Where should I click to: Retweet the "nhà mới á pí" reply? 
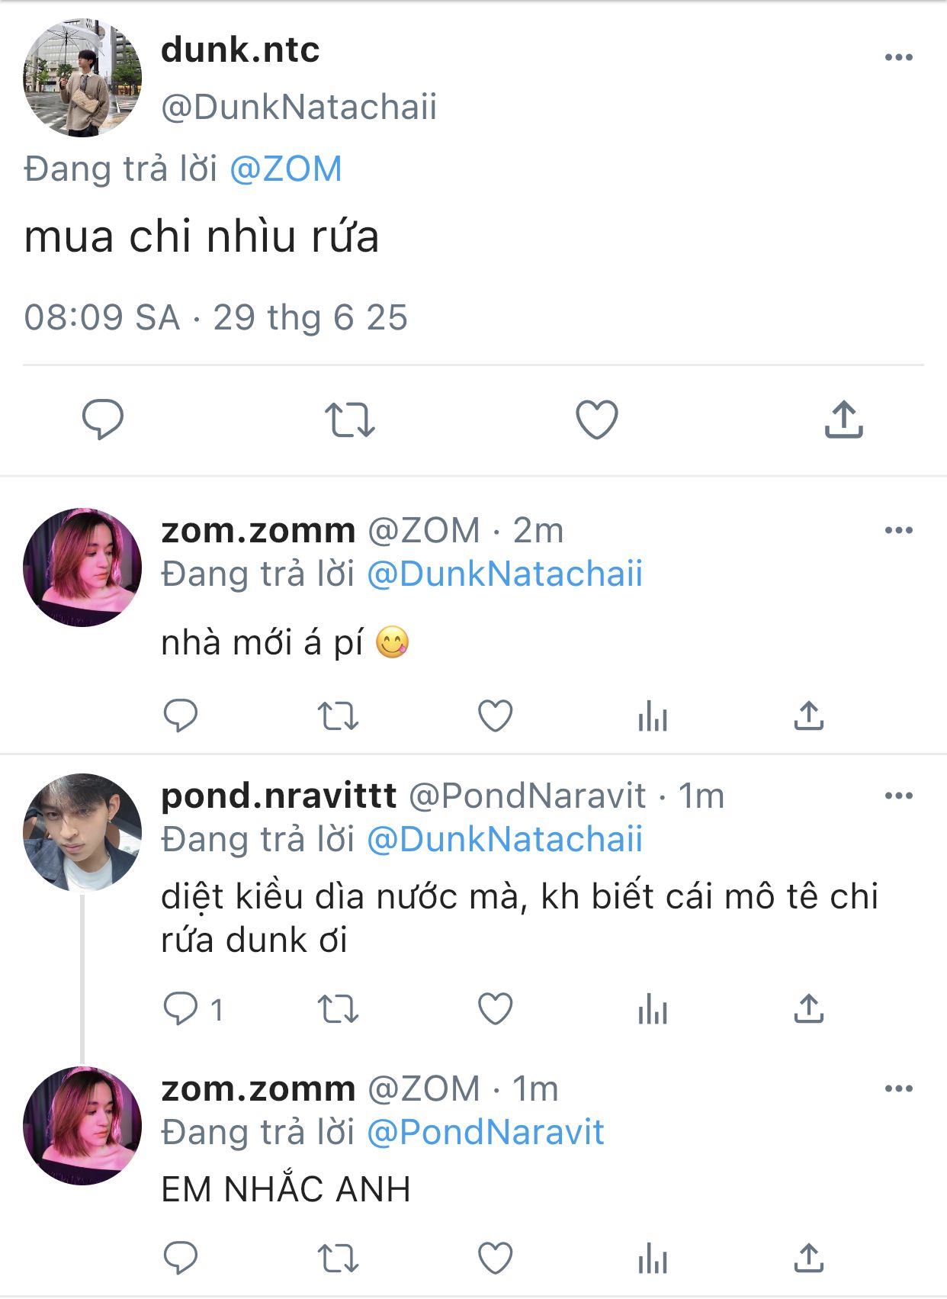[x=338, y=716]
